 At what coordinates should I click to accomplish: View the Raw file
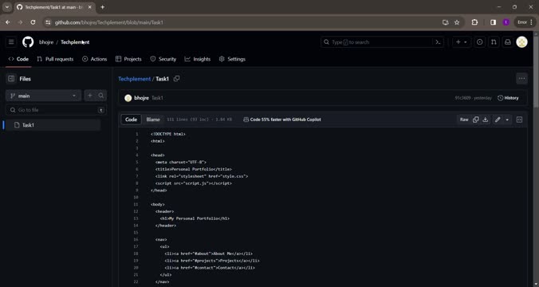pyautogui.click(x=464, y=120)
